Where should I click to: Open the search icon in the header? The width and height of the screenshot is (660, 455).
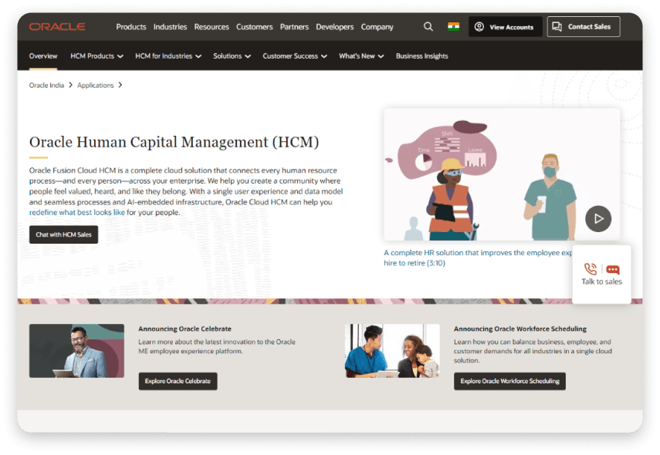pos(428,26)
